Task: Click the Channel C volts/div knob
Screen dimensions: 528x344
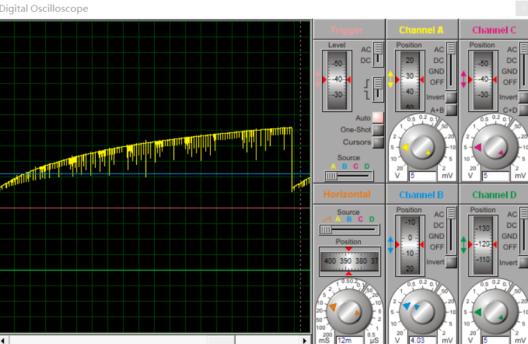Action: 489,147
